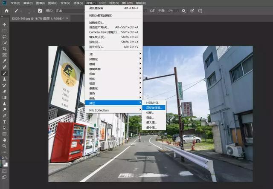Select the Lasso tool
Viewport: 273px width, 189px height.
[x=5, y=37]
